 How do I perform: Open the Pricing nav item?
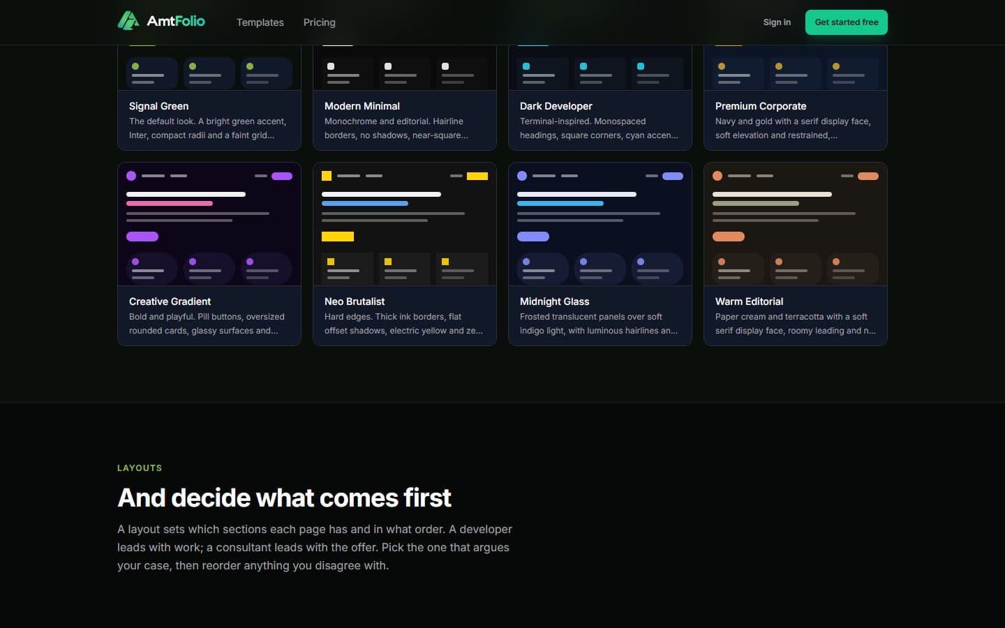pyautogui.click(x=319, y=22)
